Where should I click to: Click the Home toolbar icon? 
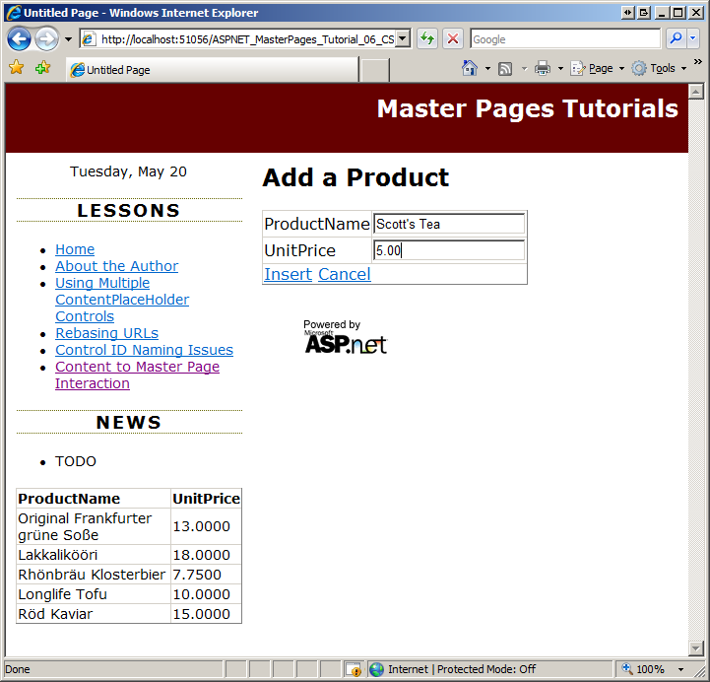[470, 68]
